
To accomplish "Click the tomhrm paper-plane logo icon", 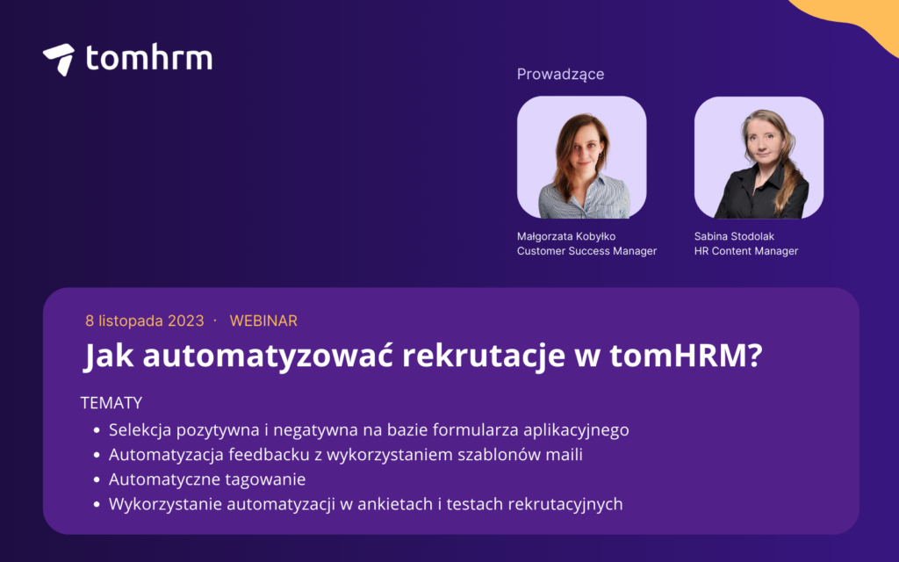I will (58, 59).
